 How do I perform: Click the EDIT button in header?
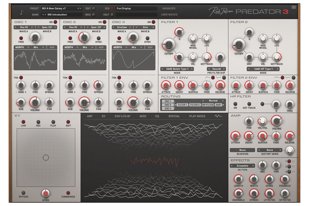93,8
